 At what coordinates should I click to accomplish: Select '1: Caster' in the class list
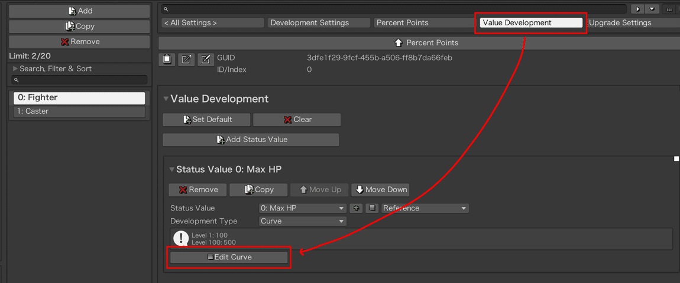click(x=79, y=111)
